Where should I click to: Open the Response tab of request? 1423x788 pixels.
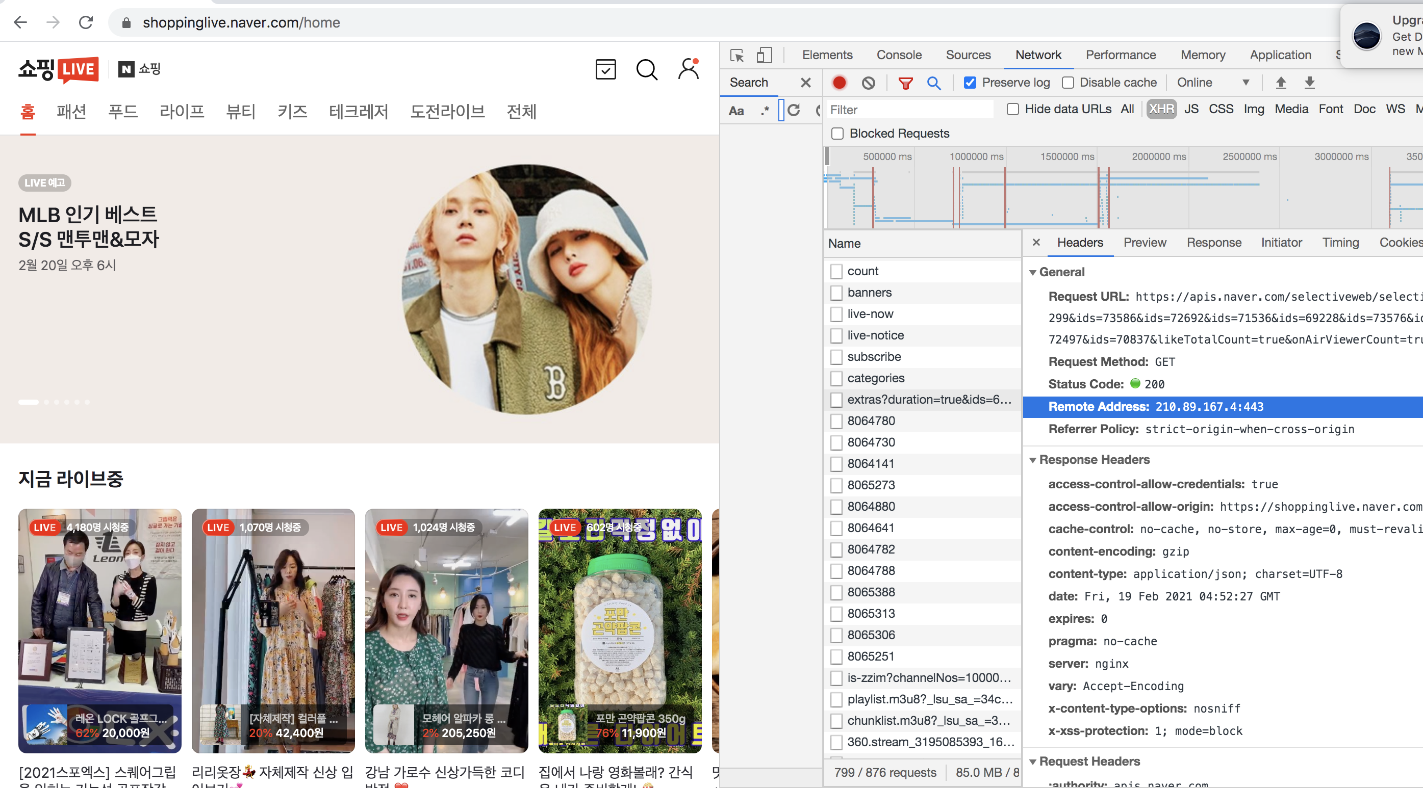[1214, 243]
